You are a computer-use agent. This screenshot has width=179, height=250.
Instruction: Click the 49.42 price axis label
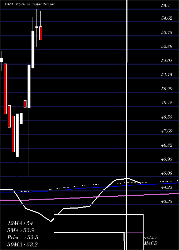(167, 102)
